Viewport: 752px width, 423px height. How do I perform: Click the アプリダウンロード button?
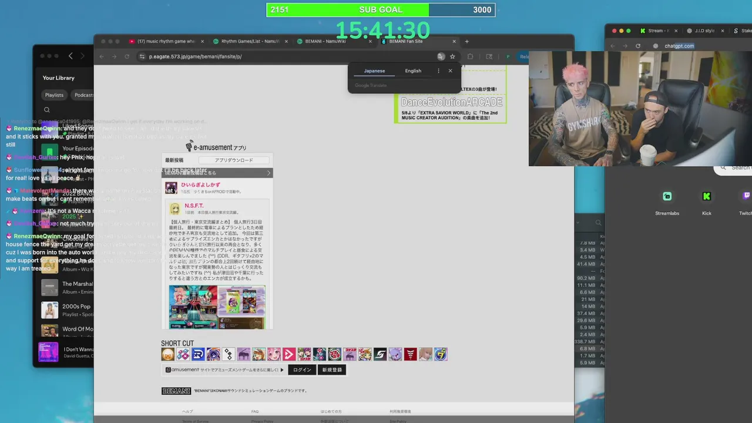[234, 160]
